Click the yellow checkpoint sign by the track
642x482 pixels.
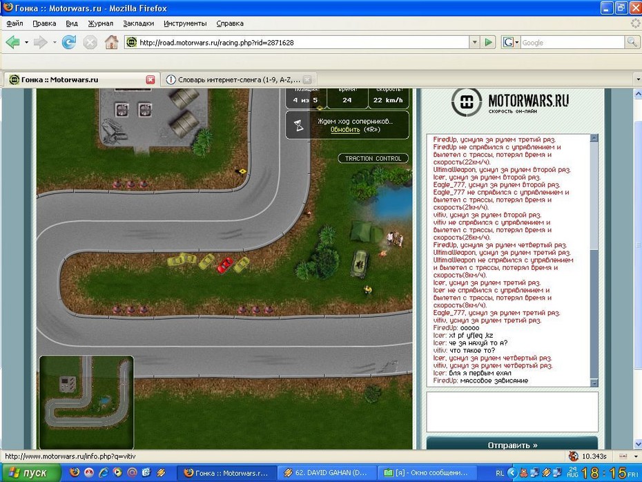pos(242,171)
